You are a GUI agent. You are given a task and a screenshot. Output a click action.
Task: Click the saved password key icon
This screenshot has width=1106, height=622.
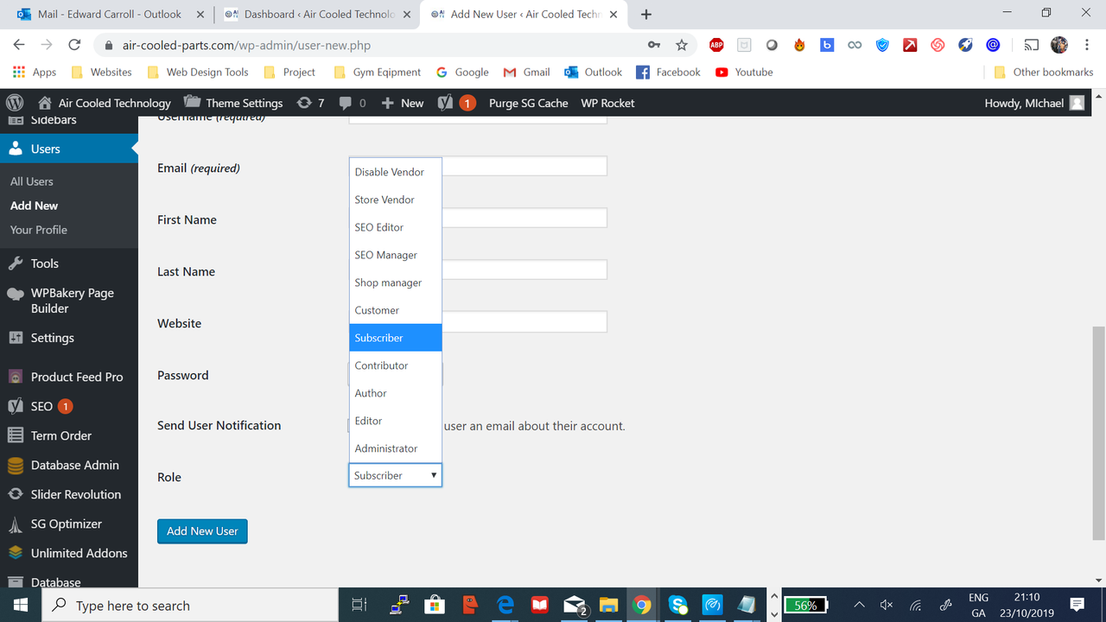point(654,45)
